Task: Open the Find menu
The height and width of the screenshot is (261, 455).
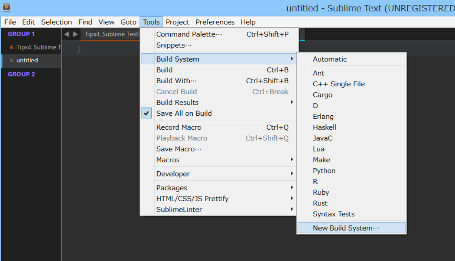Action: pos(85,22)
